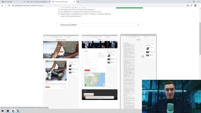This screenshot has width=201, height=113.
Task: Click the map image in the contact preview
Action: point(95,79)
